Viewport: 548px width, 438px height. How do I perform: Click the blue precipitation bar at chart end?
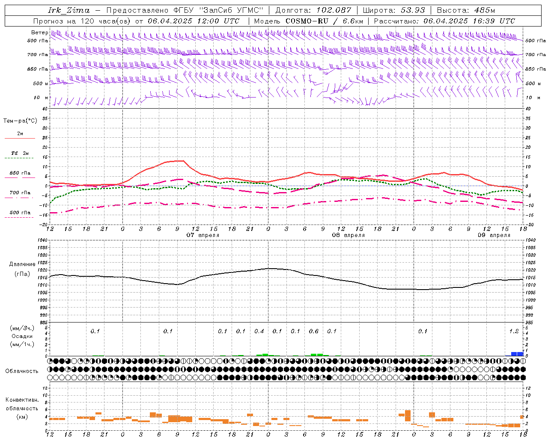pos(517,354)
